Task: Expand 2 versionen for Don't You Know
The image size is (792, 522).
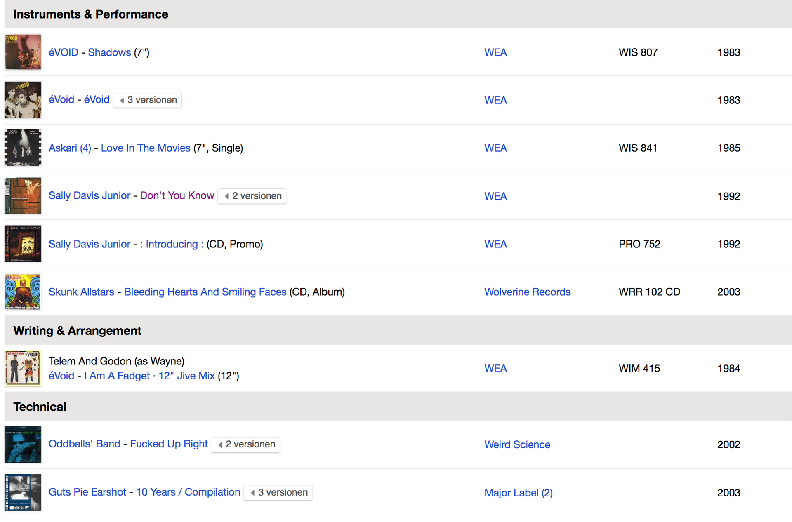Action: click(252, 196)
